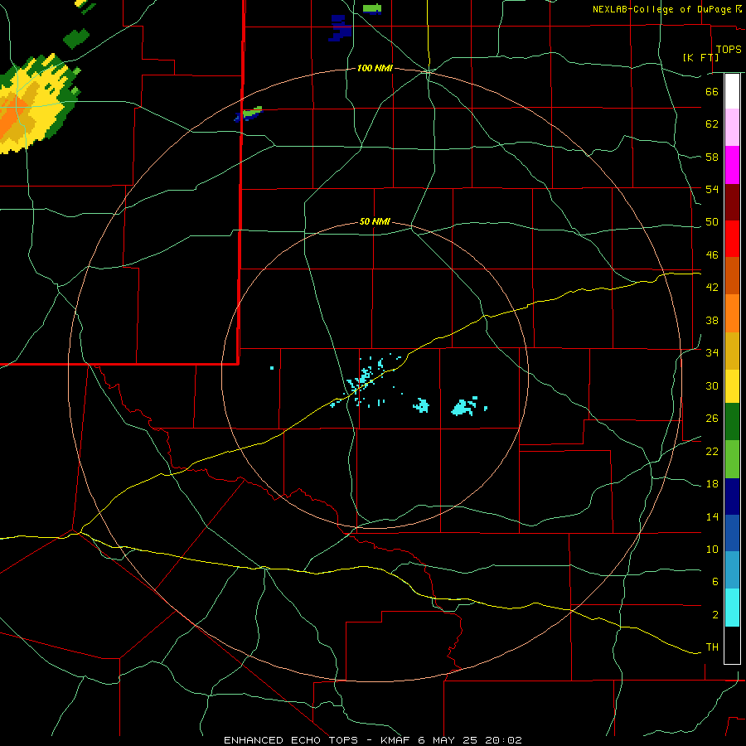746x746 pixels.
Task: Click the bright red 50 kft legend swatch
Action: [732, 239]
